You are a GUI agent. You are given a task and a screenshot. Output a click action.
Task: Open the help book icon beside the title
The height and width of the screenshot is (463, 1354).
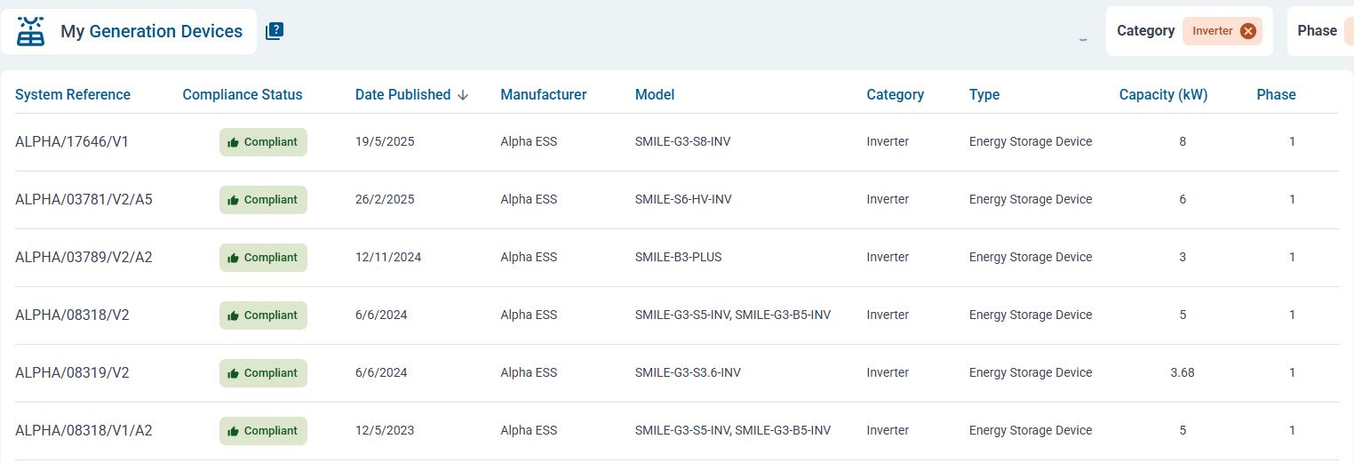click(x=275, y=31)
